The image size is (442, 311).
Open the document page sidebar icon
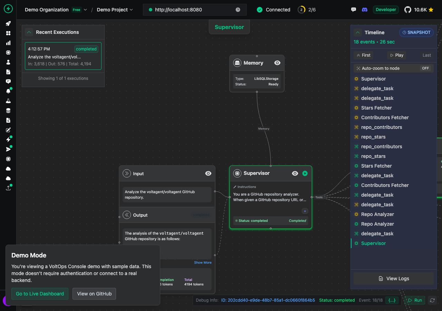[8, 72]
